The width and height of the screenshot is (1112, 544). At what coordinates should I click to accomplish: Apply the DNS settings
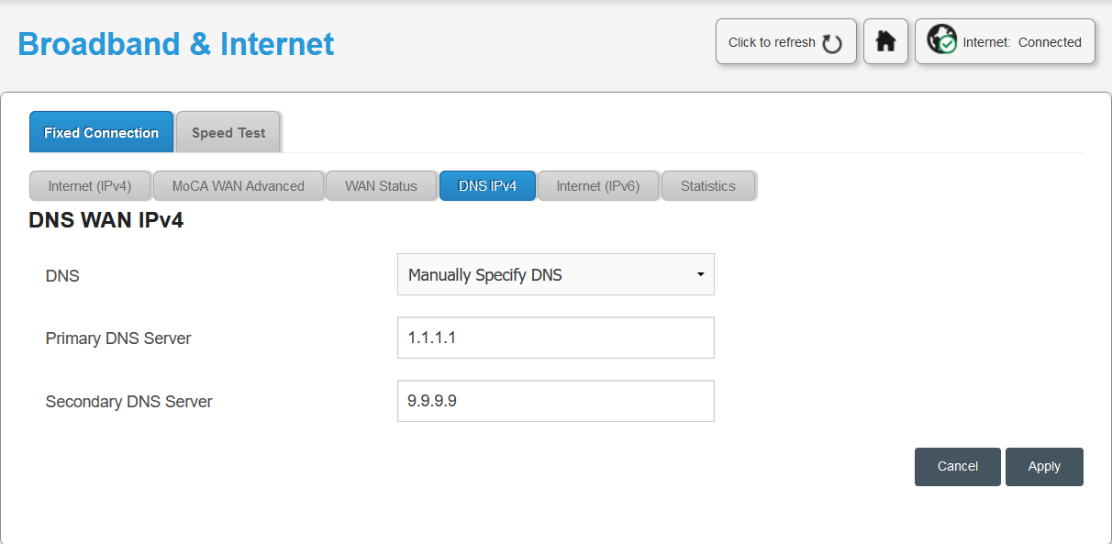(x=1044, y=466)
